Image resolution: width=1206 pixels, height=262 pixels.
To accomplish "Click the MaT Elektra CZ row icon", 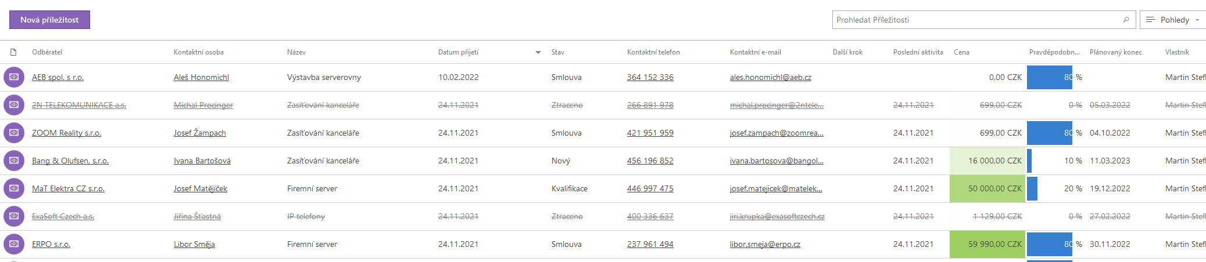I will point(14,188).
